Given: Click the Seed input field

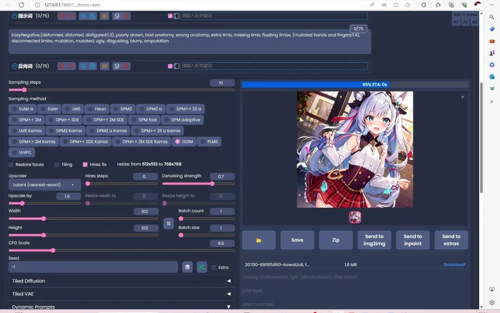Looking at the screenshot, I should pos(93,267).
